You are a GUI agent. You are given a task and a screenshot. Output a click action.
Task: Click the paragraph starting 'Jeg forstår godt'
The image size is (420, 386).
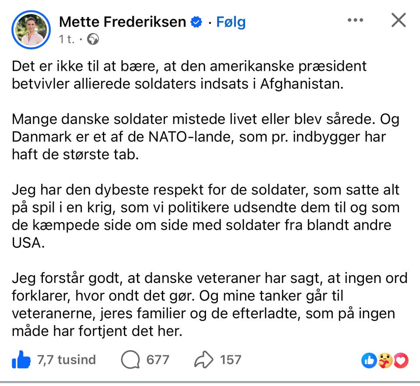210,305
